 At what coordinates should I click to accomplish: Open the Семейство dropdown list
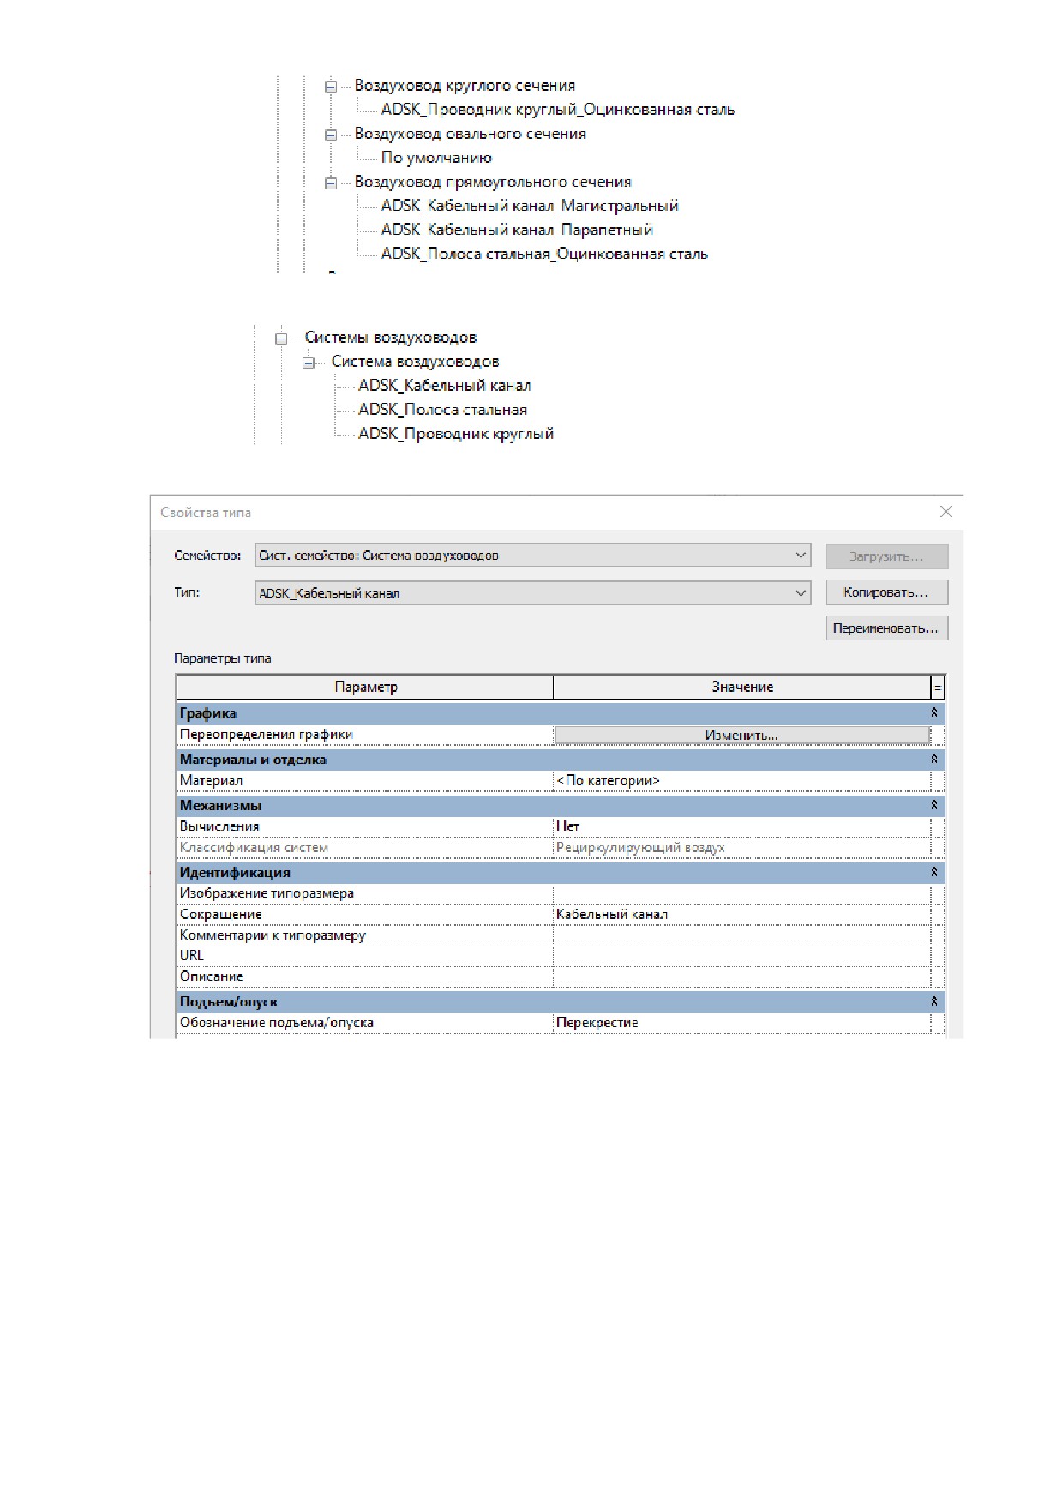pos(533,556)
